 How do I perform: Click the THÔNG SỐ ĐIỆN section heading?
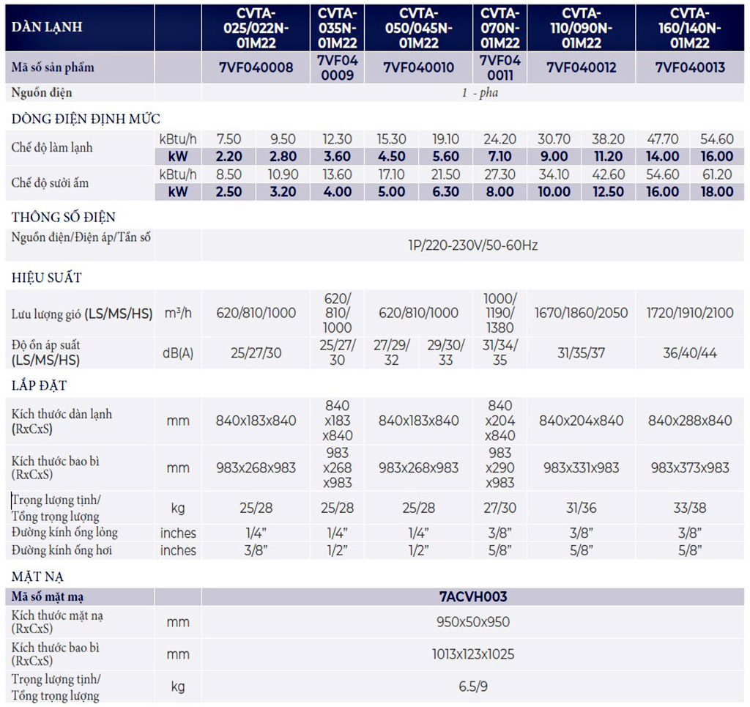click(64, 217)
